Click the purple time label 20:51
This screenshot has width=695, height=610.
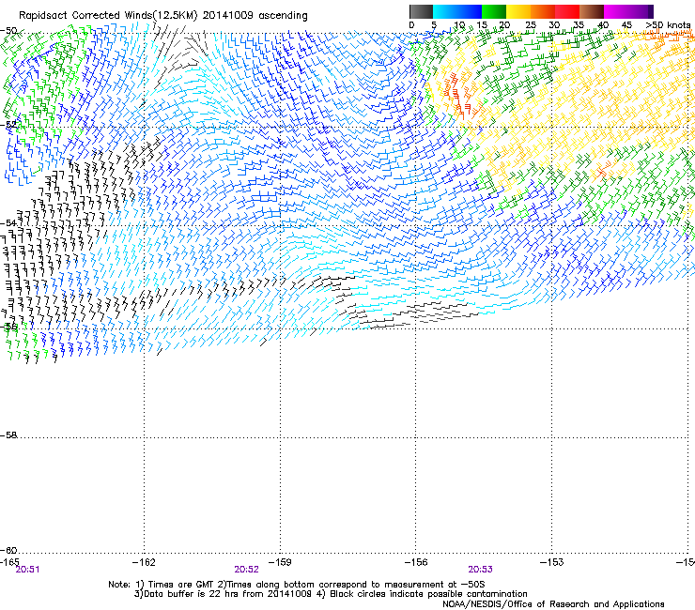(x=27, y=570)
